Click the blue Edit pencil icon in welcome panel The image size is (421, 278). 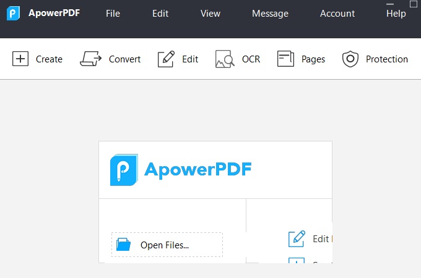(x=297, y=238)
